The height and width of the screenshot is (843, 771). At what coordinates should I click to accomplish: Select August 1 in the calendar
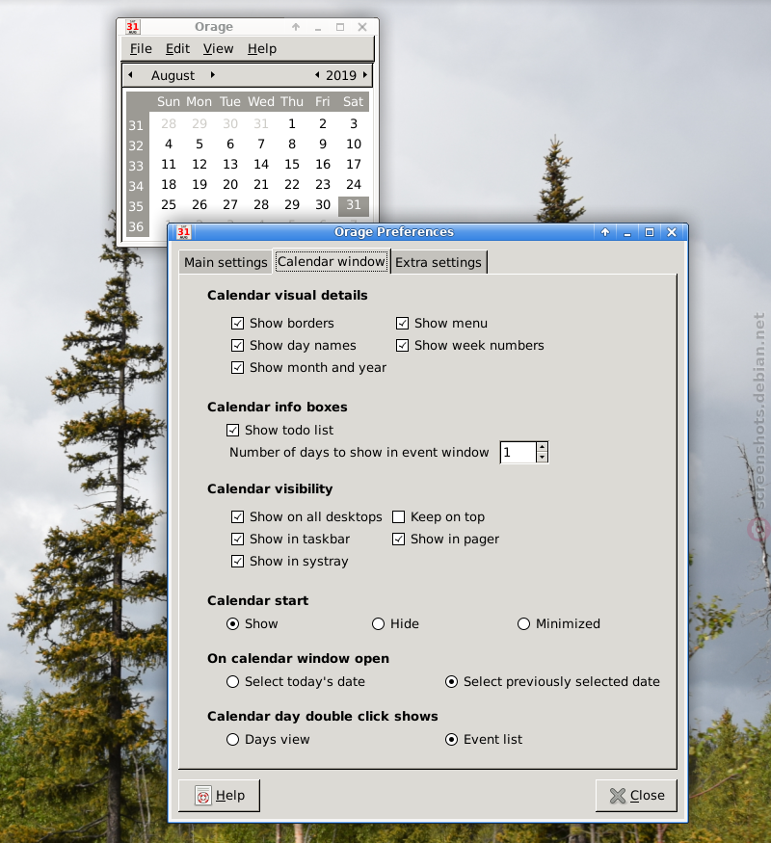click(292, 124)
